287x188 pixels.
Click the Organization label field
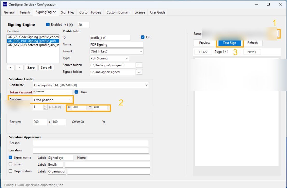pos(57,171)
